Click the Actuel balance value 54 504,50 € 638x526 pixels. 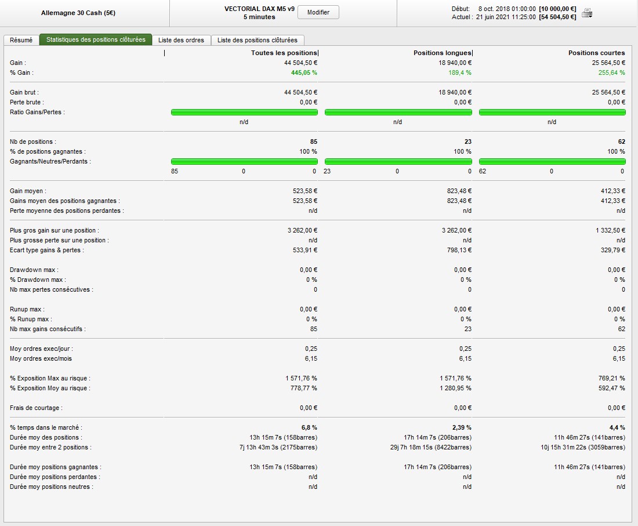(x=557, y=17)
